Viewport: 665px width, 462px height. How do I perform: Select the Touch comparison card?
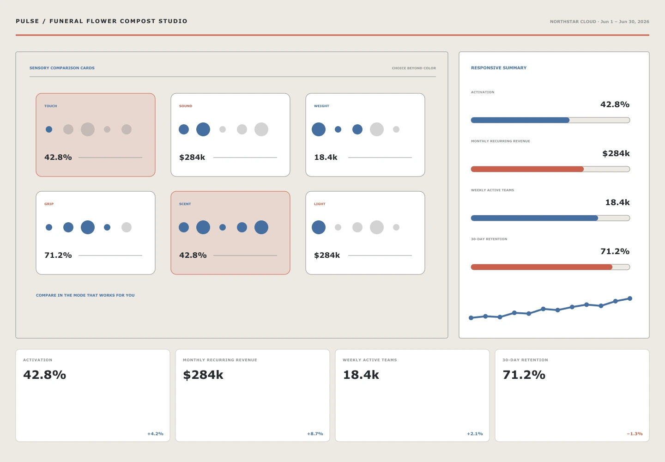pyautogui.click(x=96, y=135)
